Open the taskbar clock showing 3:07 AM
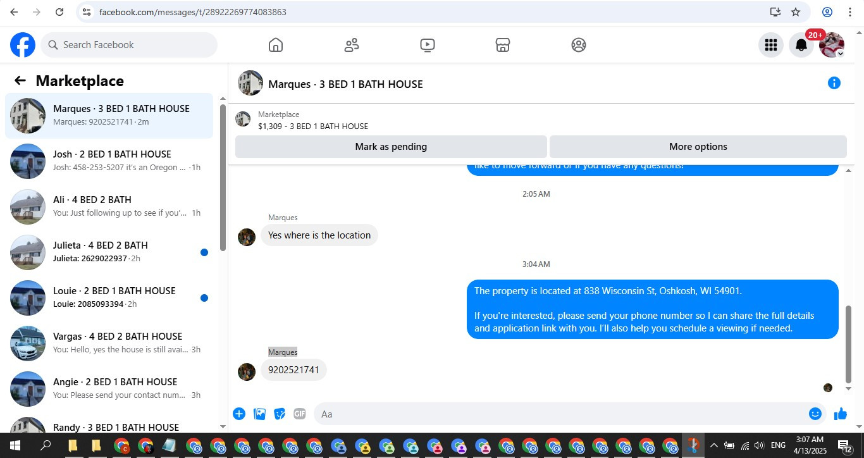 pos(810,445)
